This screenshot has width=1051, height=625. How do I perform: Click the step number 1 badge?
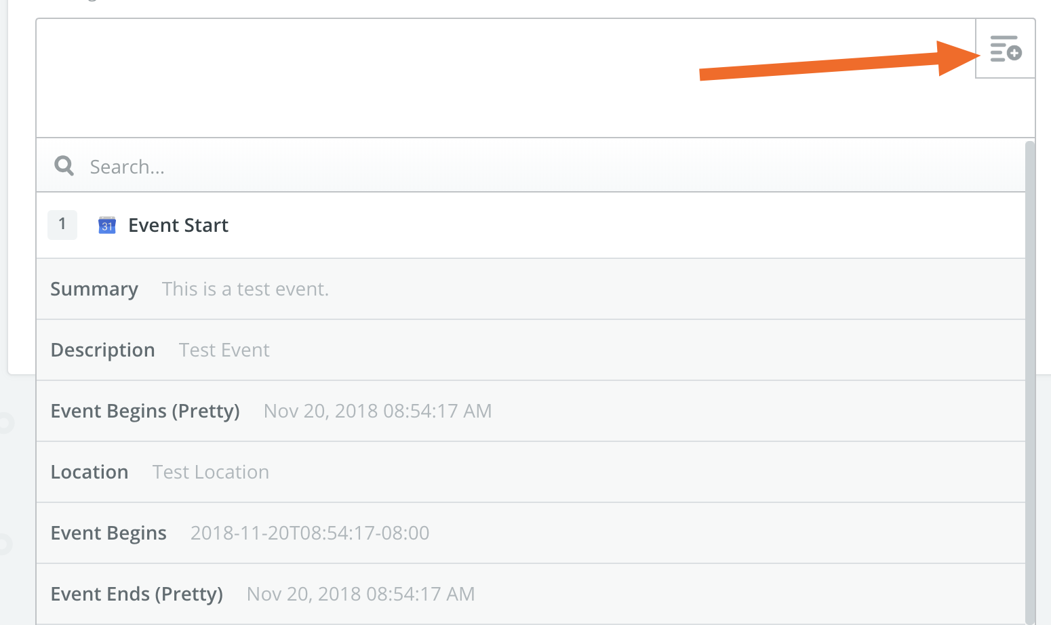62,224
